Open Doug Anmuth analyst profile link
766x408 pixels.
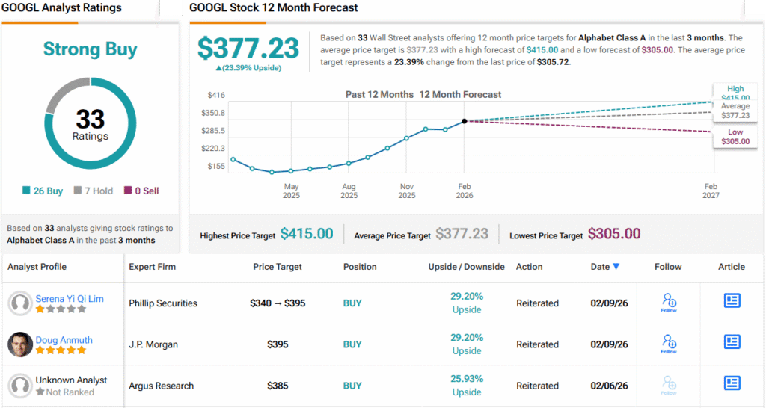coord(64,340)
